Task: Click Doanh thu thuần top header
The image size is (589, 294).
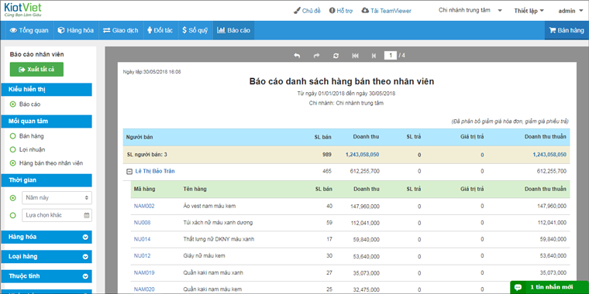Action: 546,137
